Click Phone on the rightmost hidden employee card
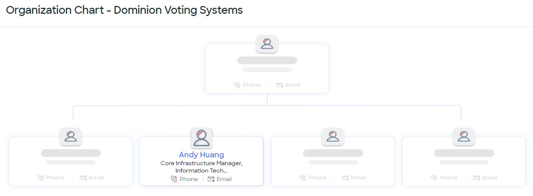This screenshot has width=533, height=196. (x=444, y=178)
